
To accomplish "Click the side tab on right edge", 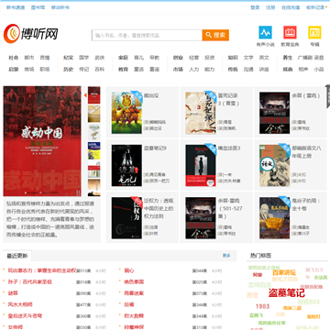I will pos(328,96).
